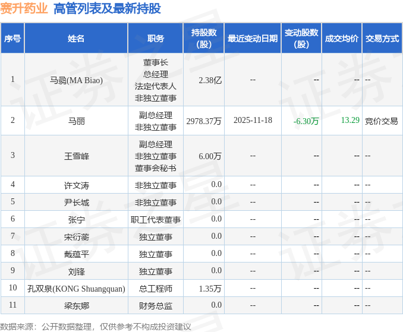Screen dimensions: 403x332
Task: Select the 变动股数(股) column header
Action: [301, 38]
